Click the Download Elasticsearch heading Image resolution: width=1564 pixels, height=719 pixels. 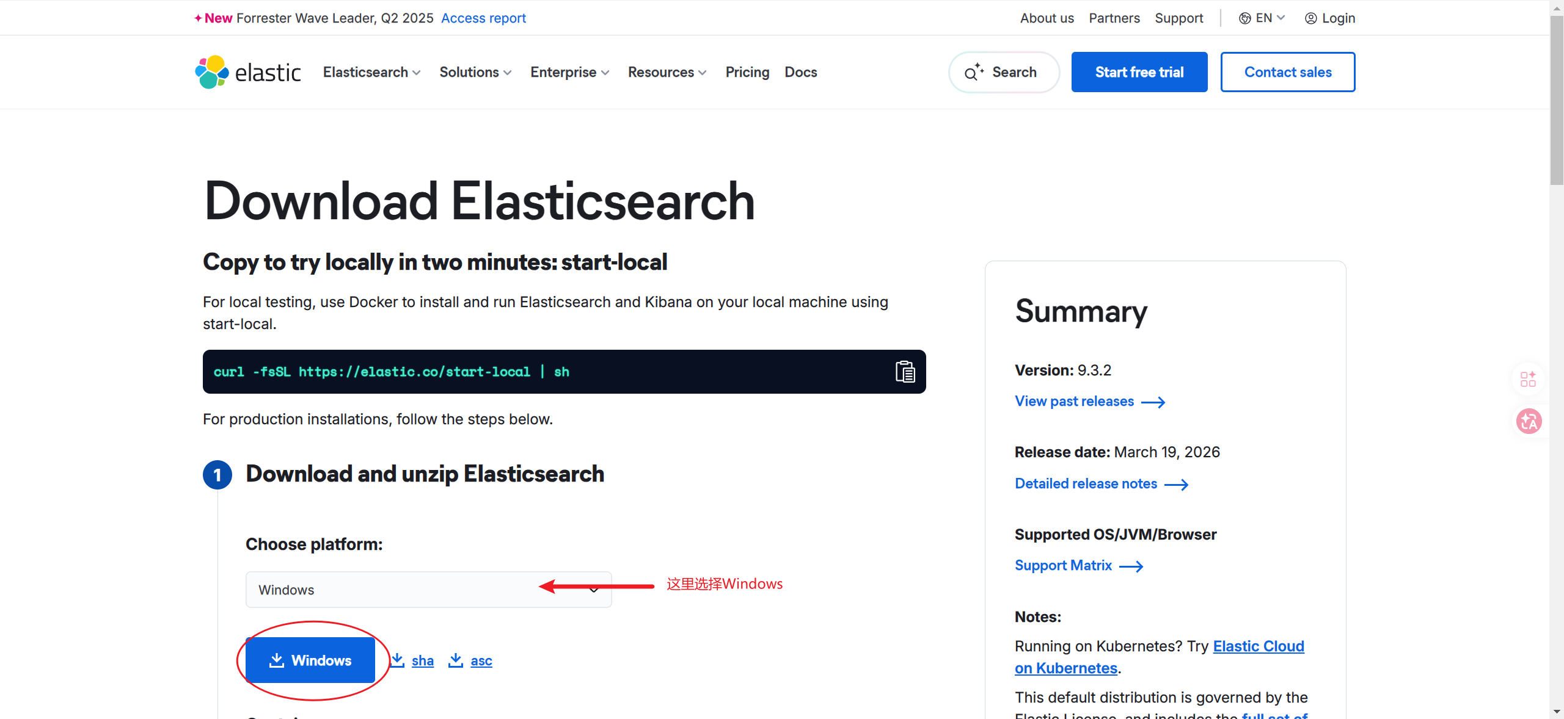coord(480,201)
